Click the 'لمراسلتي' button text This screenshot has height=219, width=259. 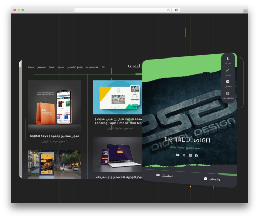click(167, 176)
